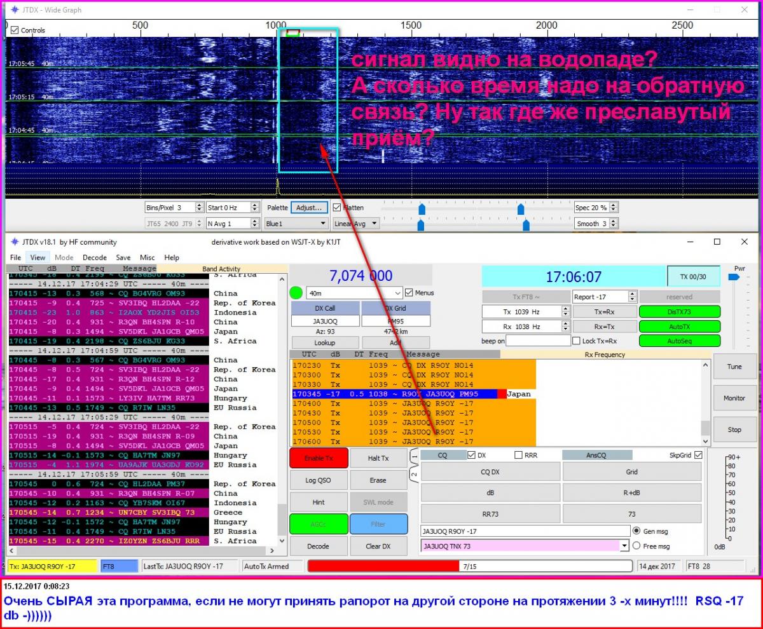763x629 pixels.
Task: Open the JA3UOQ TNX 73 message dropdown
Action: pyautogui.click(x=623, y=546)
